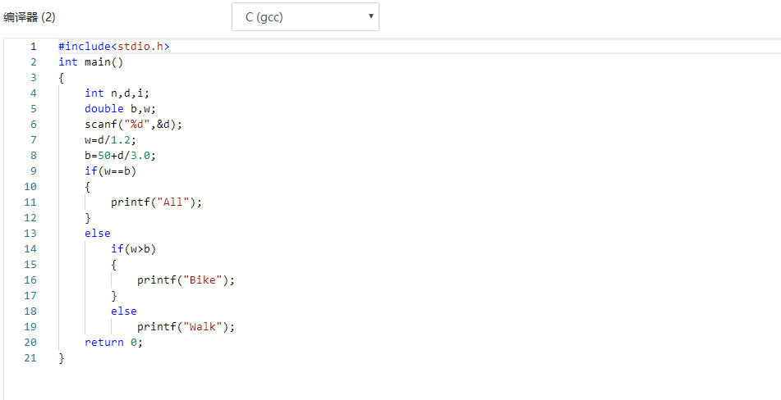Click on the w=d/1.2; line
781x400 pixels.
point(110,140)
